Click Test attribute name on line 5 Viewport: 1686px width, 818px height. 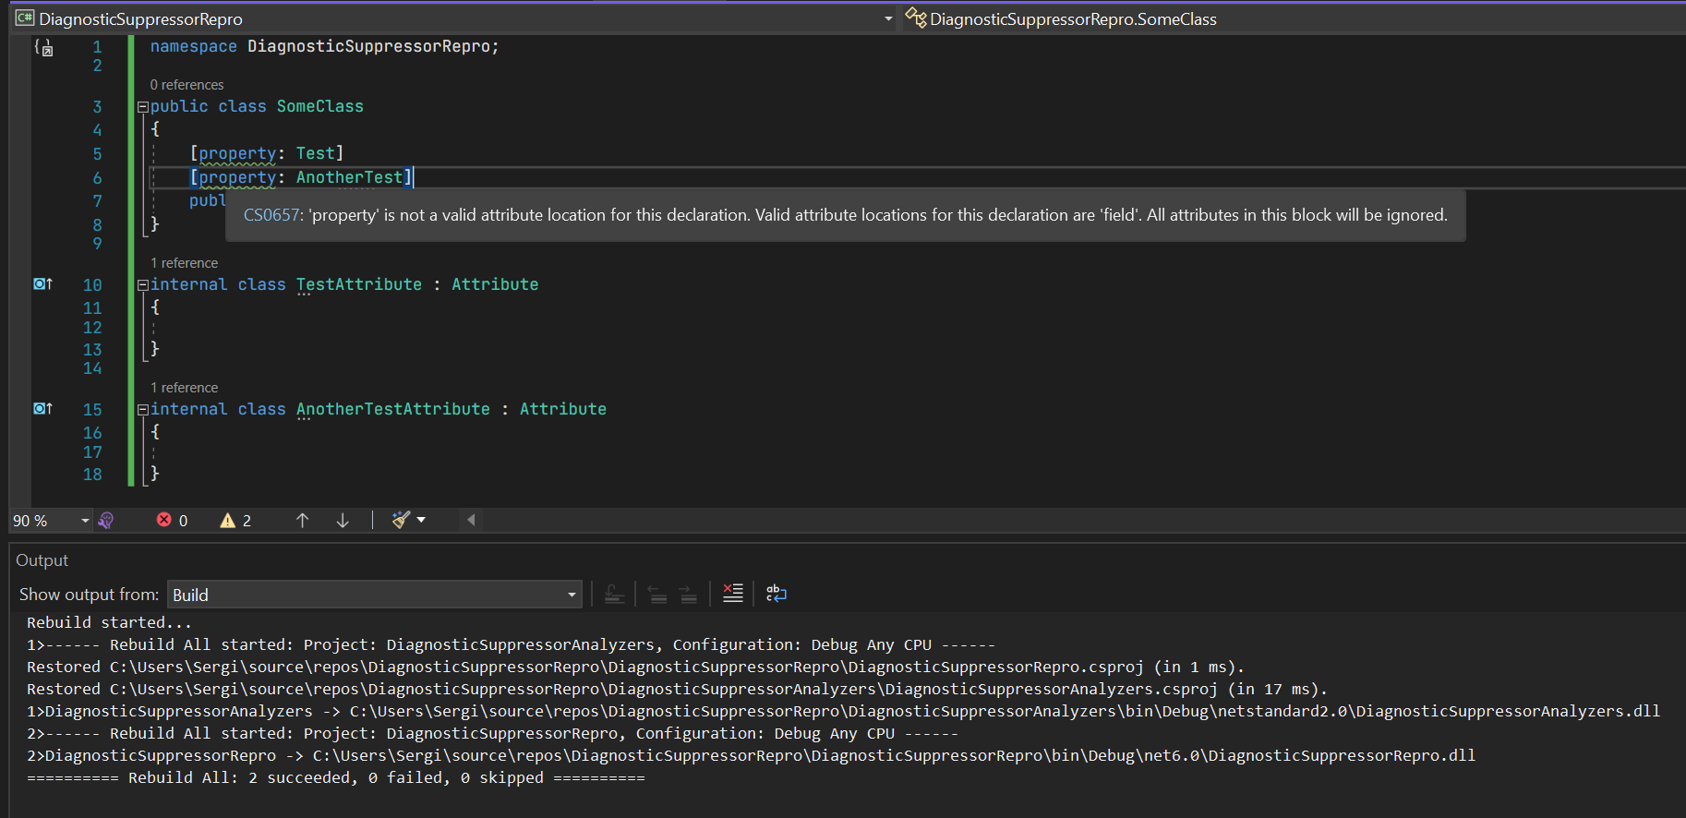point(316,153)
